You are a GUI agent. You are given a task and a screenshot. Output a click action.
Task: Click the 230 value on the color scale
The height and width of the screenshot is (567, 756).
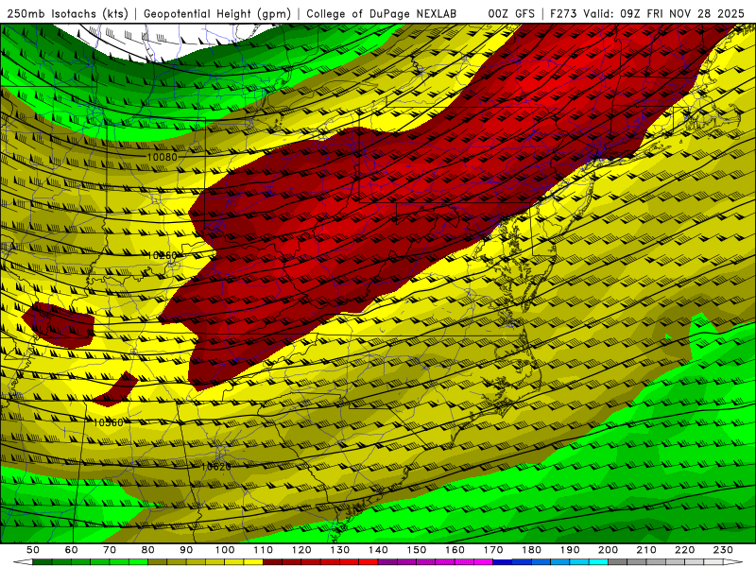[723, 550]
